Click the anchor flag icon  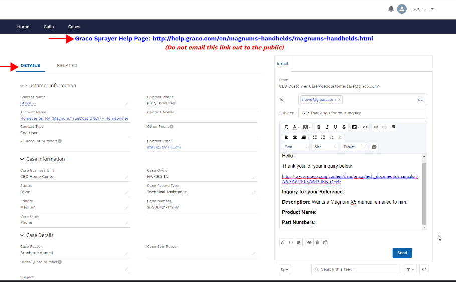pyautogui.click(x=393, y=127)
